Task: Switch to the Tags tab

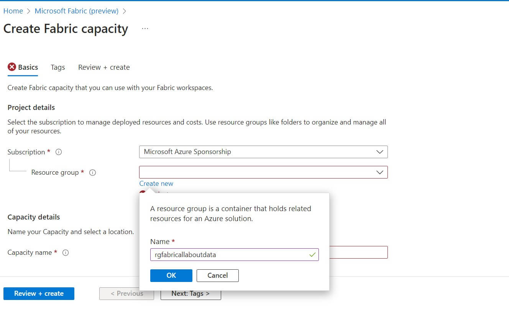Action: (57, 67)
